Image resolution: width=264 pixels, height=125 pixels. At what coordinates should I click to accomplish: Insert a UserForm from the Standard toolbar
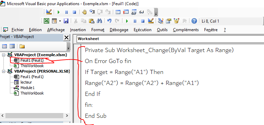click(x=54, y=21)
